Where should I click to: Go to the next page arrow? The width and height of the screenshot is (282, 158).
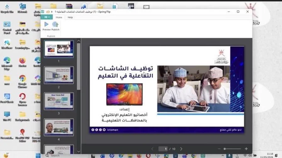click(181, 149)
